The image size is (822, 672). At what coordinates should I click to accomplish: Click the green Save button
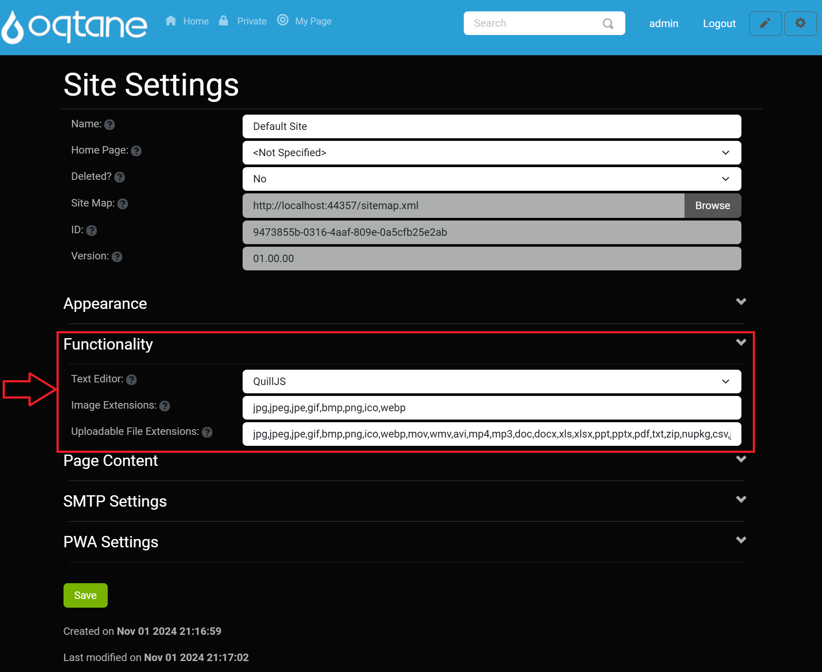click(x=85, y=595)
